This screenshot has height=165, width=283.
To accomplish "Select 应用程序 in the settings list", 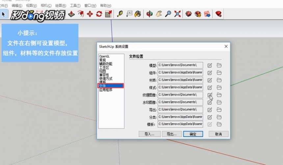I will click(106, 90).
